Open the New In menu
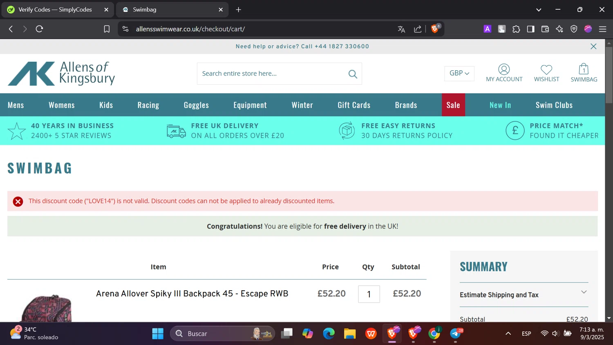 pyautogui.click(x=500, y=105)
